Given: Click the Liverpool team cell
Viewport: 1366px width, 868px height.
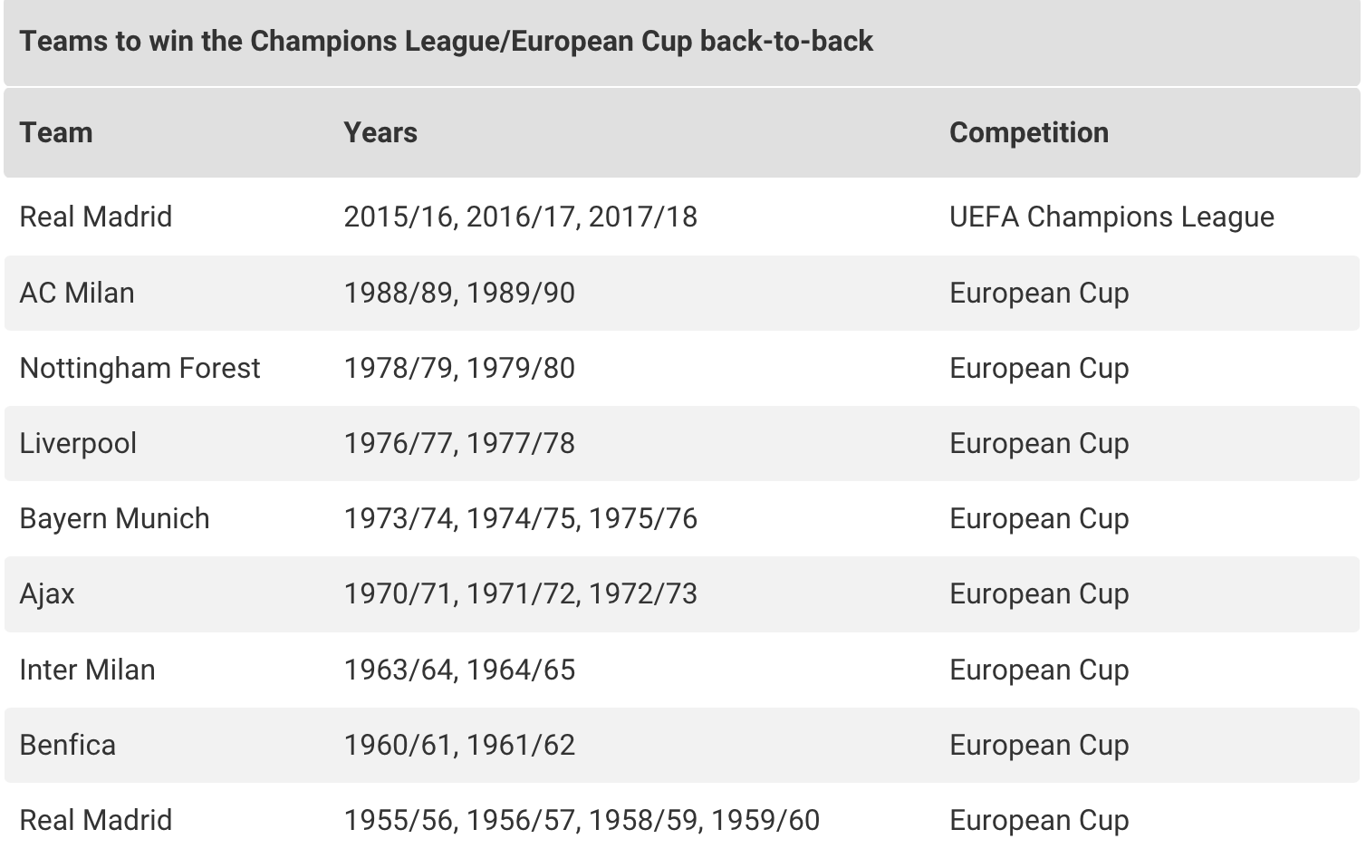Looking at the screenshot, I should 78,443.
